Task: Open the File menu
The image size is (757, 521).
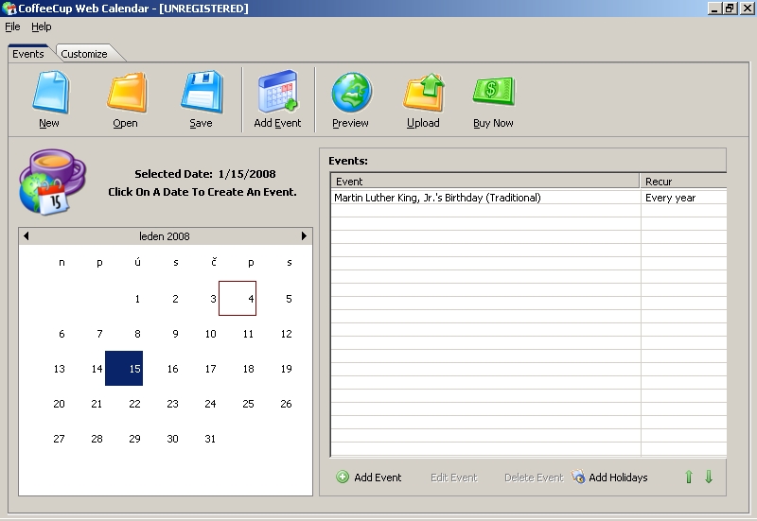Action: [12, 27]
